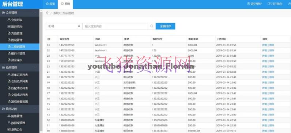Open 匹配成功列表 in the sidebar
The height and width of the screenshot is (133, 291).
click(x=20, y=88)
